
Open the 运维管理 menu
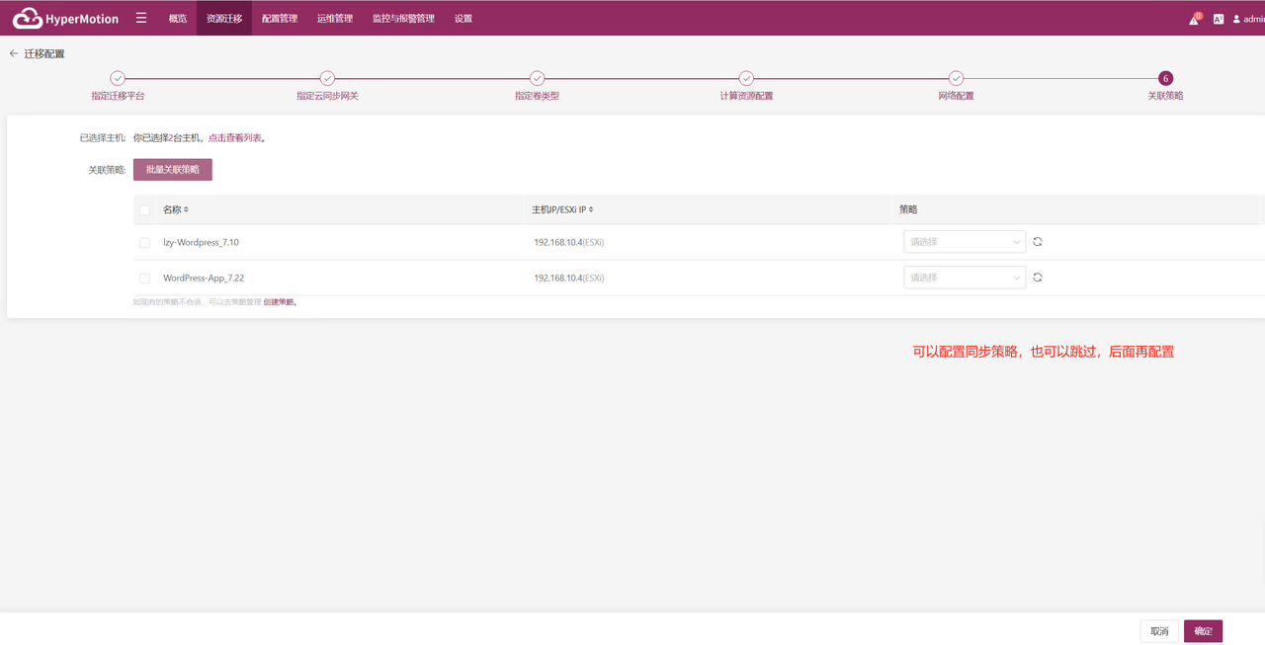335,19
